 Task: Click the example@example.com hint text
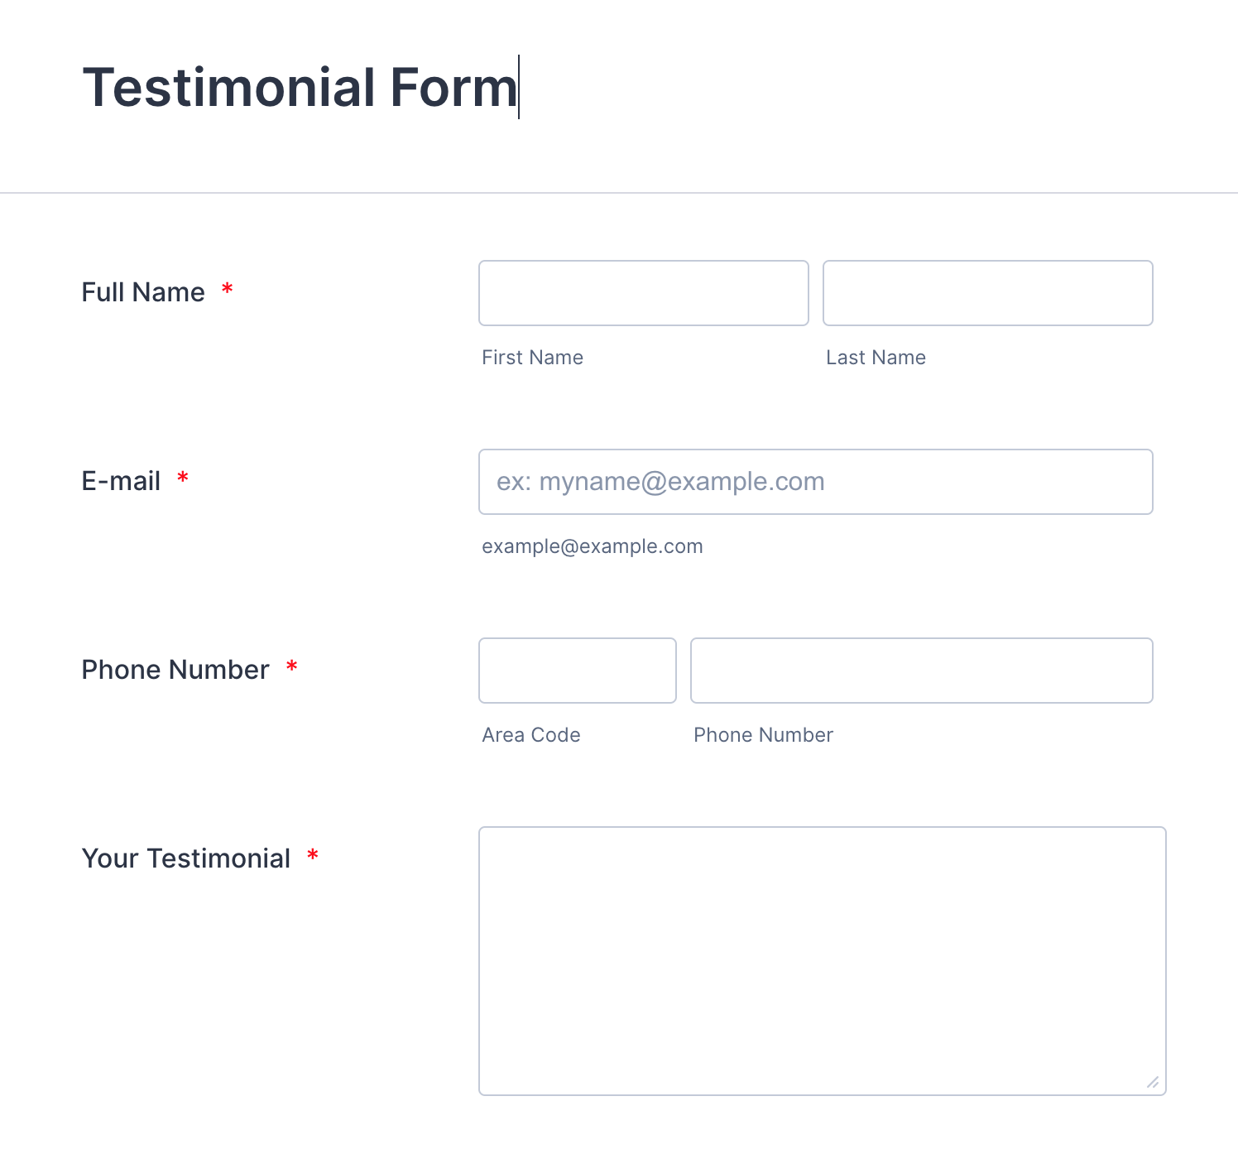point(593,546)
